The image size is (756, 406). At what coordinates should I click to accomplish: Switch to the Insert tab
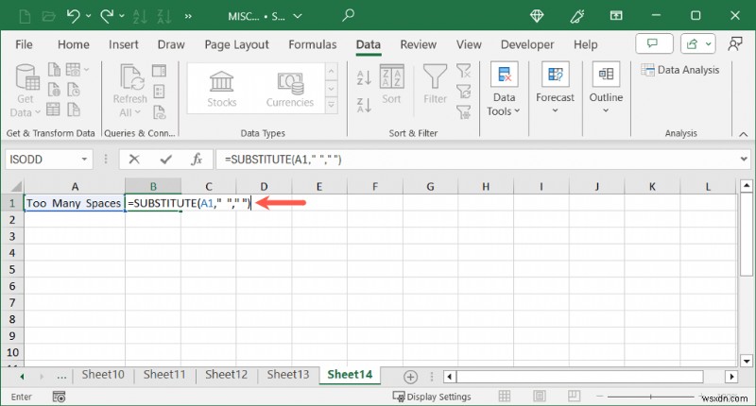click(x=124, y=44)
